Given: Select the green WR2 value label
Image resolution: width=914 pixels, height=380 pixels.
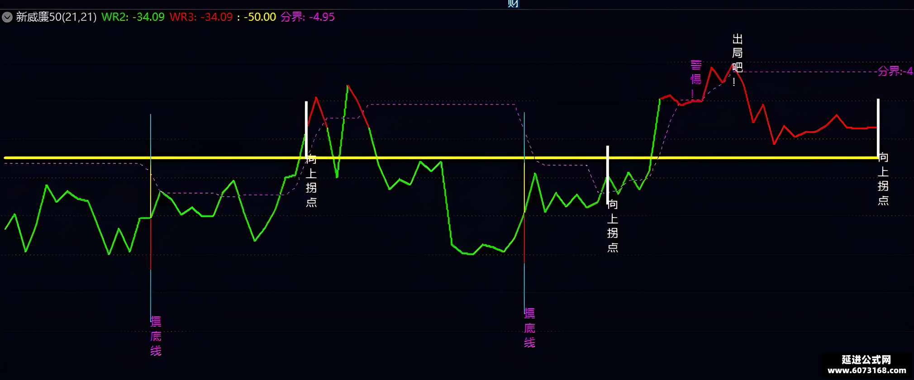Looking at the screenshot, I should pos(133,17).
